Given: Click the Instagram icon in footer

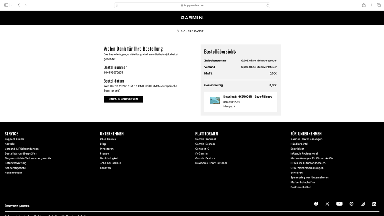Looking at the screenshot, I should click(363, 204).
